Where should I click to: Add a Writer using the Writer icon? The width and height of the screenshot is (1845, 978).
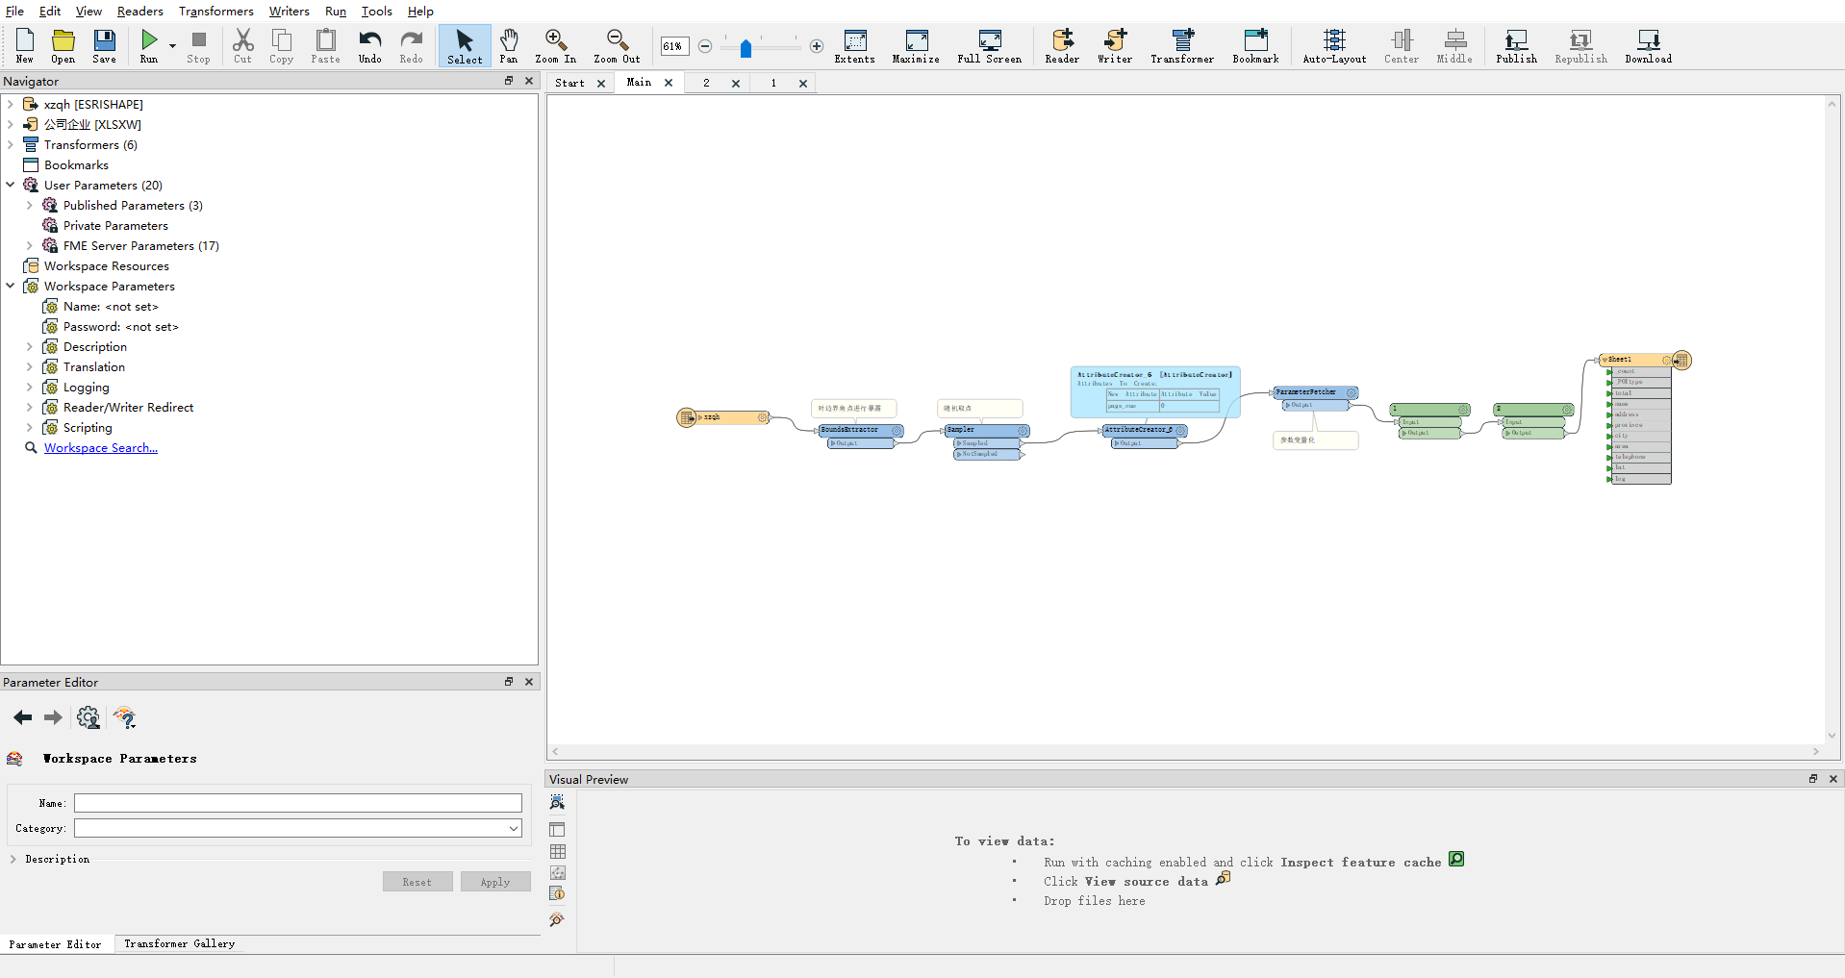[x=1114, y=44]
